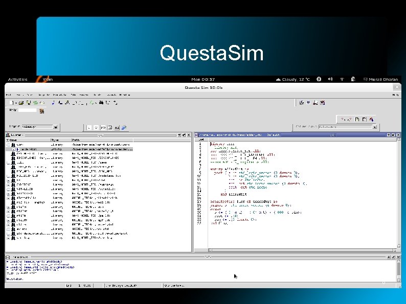
Task: Close the Library panel
Action: (189, 135)
